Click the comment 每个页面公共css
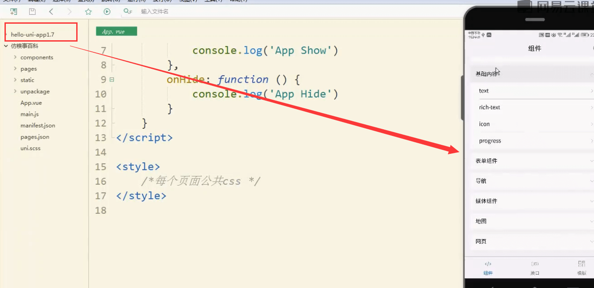The width and height of the screenshot is (594, 288). pyautogui.click(x=201, y=181)
